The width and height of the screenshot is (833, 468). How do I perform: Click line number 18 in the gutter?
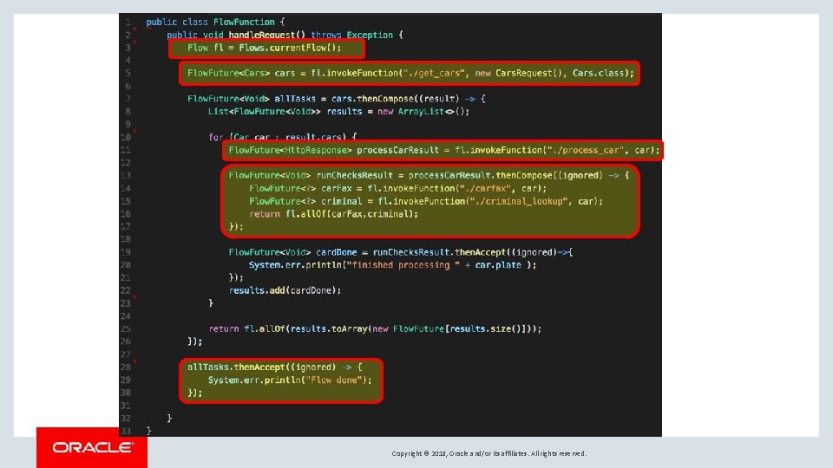[125, 239]
